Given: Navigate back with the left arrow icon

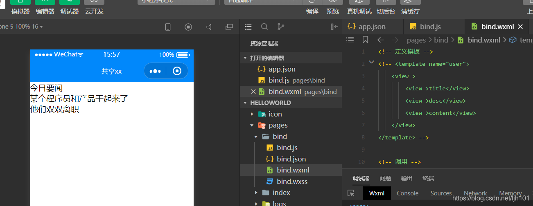Looking at the screenshot, I should (x=380, y=40).
